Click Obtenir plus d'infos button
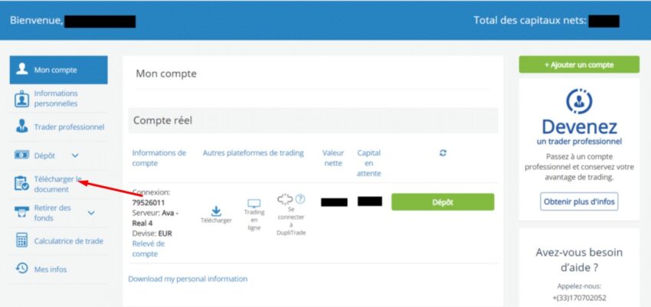The width and height of the screenshot is (651, 307). 579,201
